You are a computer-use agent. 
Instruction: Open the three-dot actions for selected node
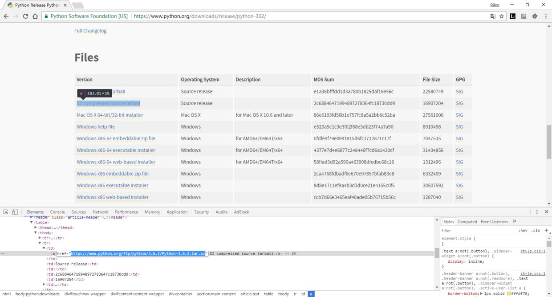tap(2, 253)
